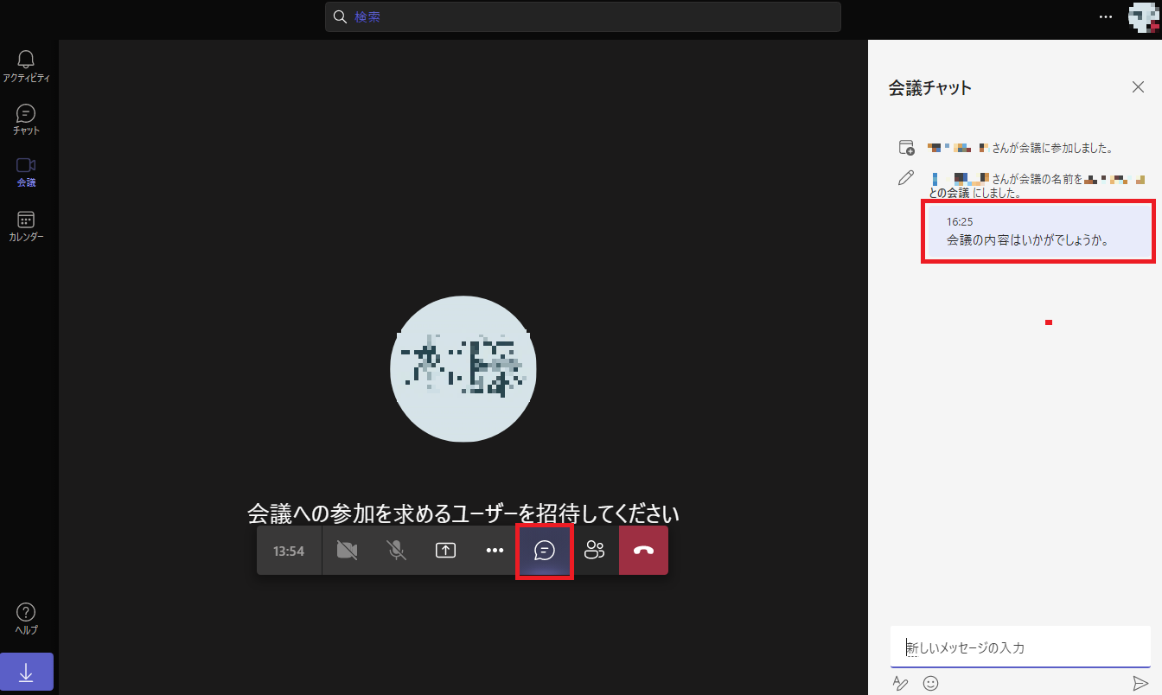Click the 検索 search field
Image resolution: width=1162 pixels, height=695 pixels.
pos(584,16)
